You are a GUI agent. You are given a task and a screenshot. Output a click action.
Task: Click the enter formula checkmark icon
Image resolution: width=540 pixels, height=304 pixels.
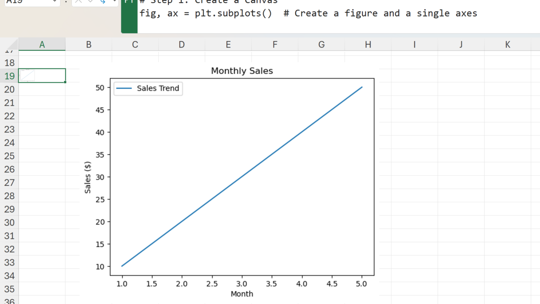(90, 2)
